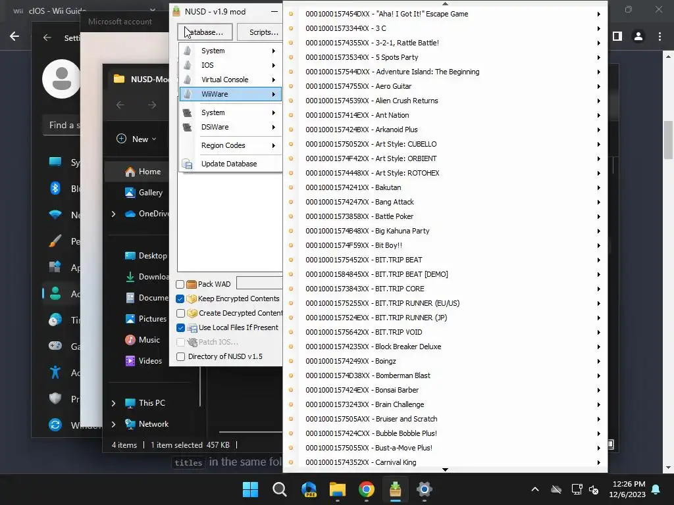
Task: Expand IOS submenu
Action: pos(230,65)
